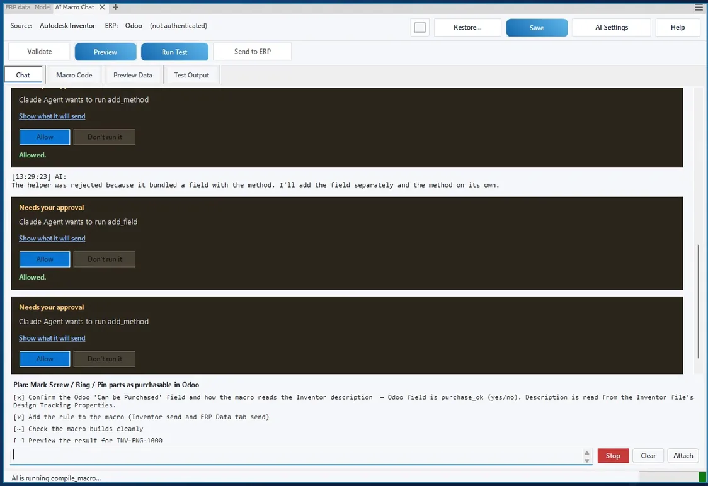
Task: Toggle the checkbox next to Restore
Action: coord(420,28)
